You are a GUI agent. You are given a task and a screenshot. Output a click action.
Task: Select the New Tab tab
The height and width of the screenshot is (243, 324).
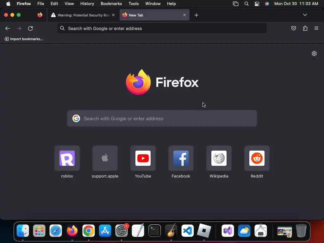[154, 15]
